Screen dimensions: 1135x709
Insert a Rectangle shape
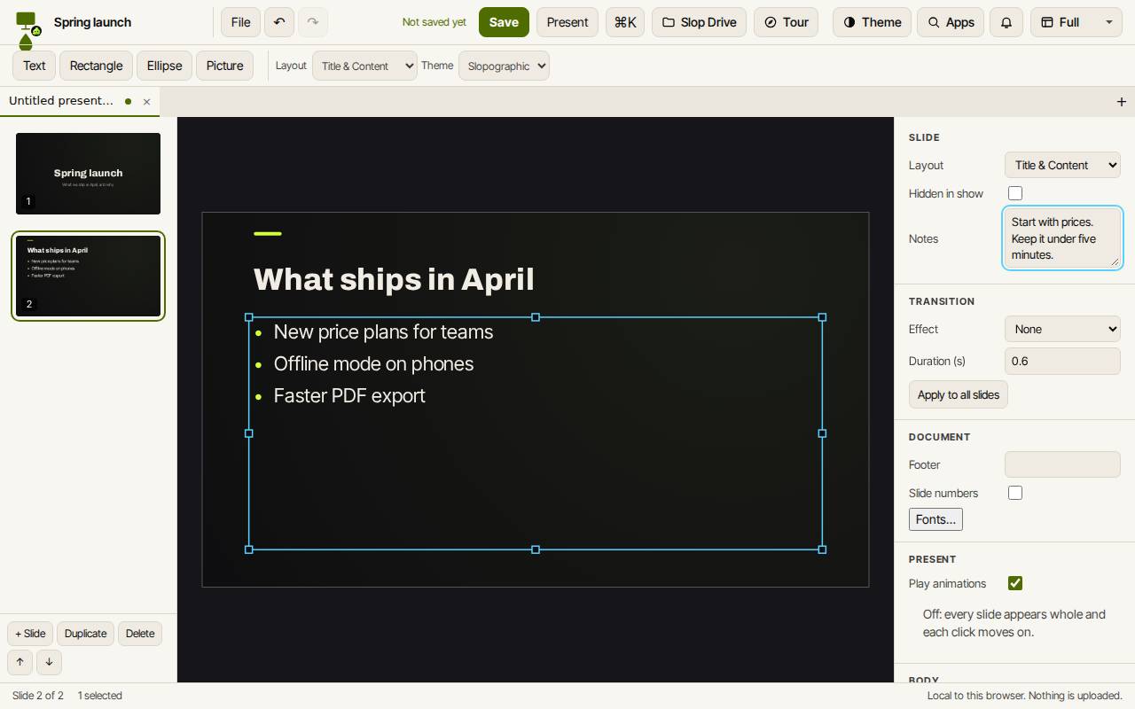[x=96, y=66]
